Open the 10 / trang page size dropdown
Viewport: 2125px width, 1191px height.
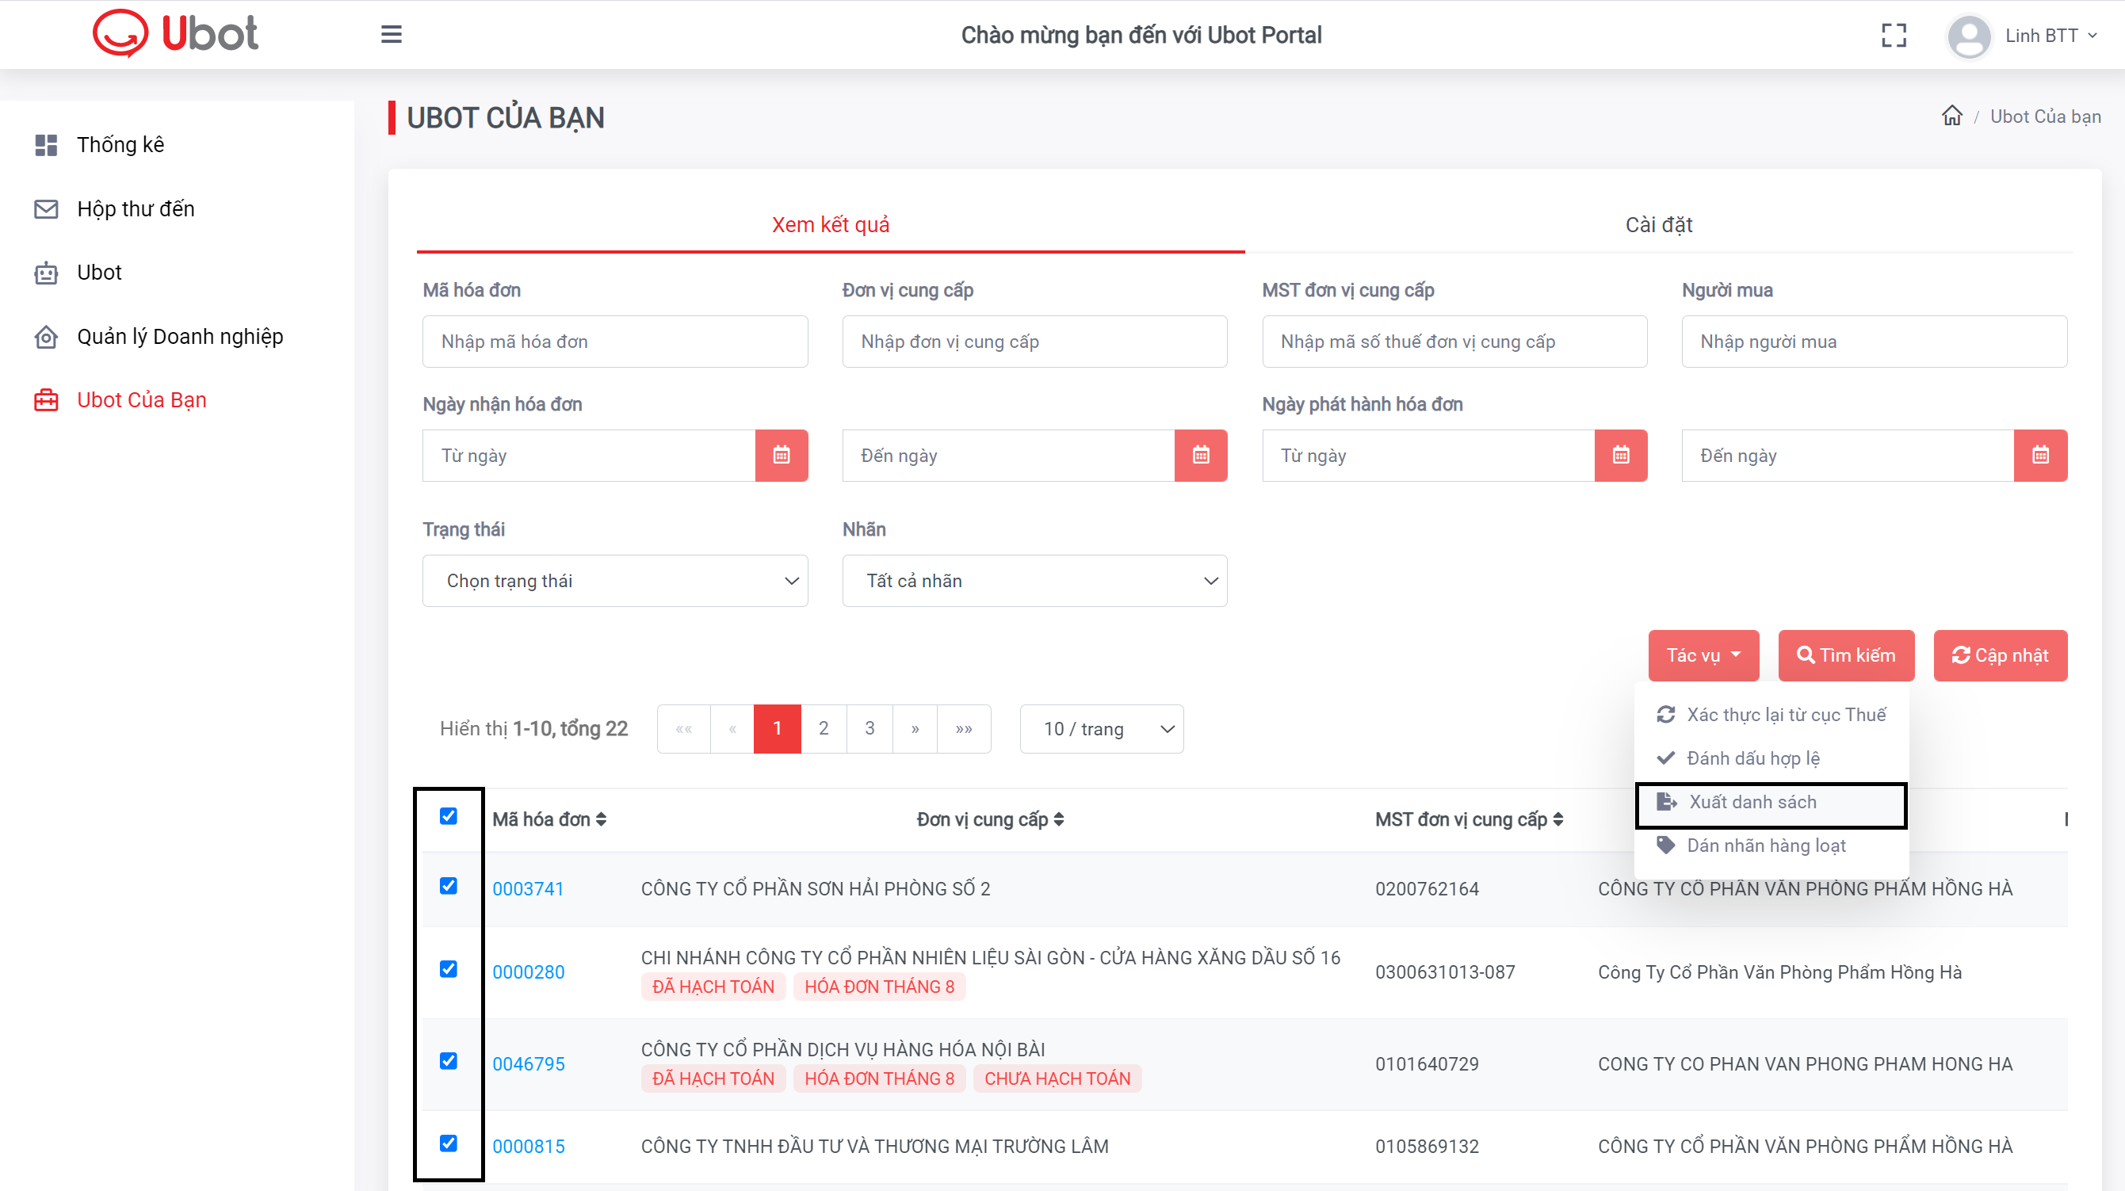tap(1101, 728)
